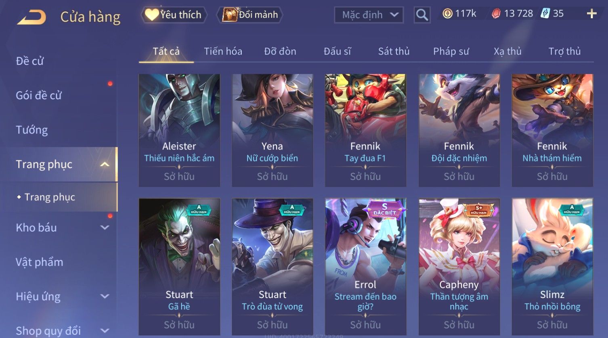Viewport: 608px width, 338px height.
Task: Open Đổi mảnh chest exchange
Action: (x=249, y=15)
